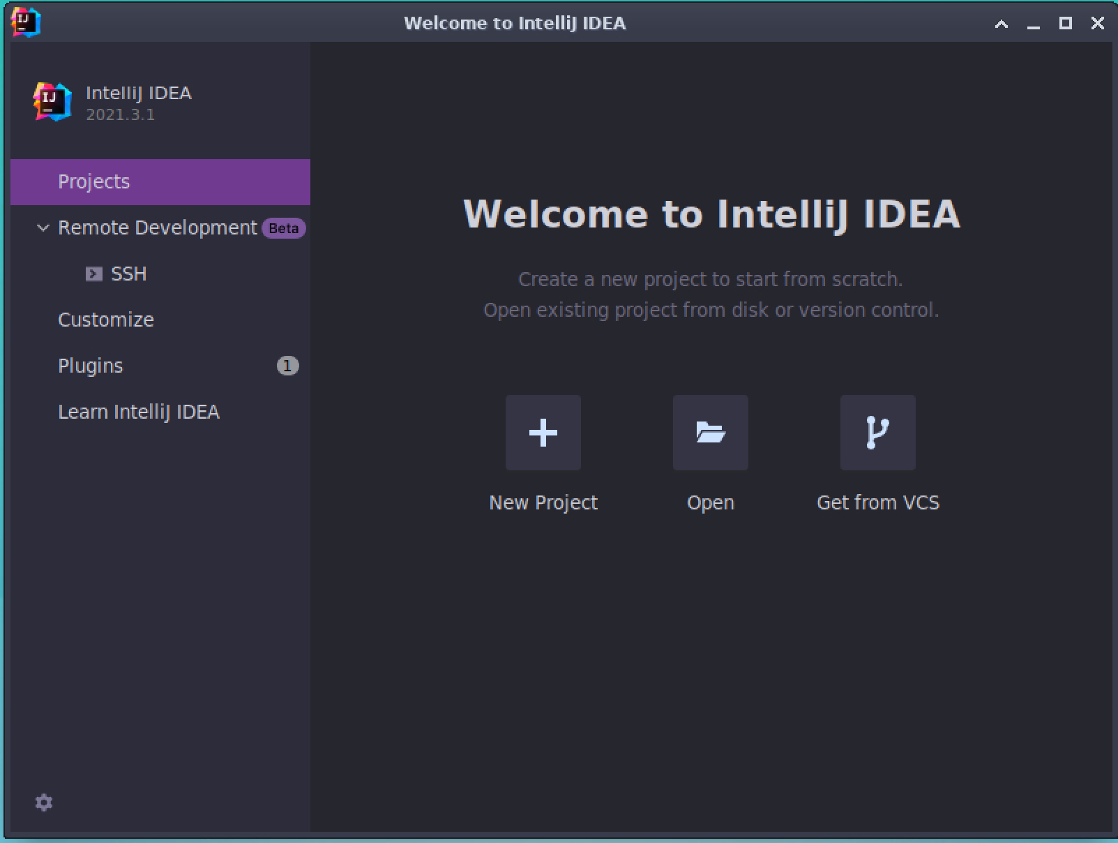Select the Projects tab

(160, 181)
